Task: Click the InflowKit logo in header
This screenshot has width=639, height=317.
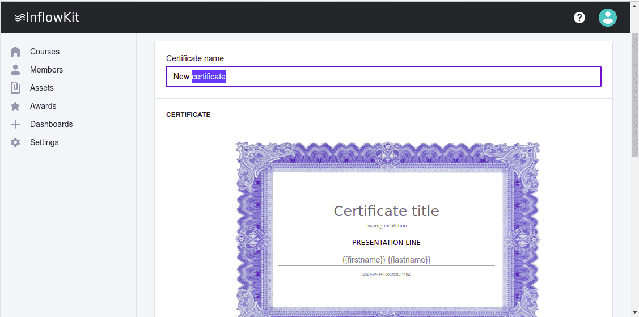Action: tap(47, 18)
